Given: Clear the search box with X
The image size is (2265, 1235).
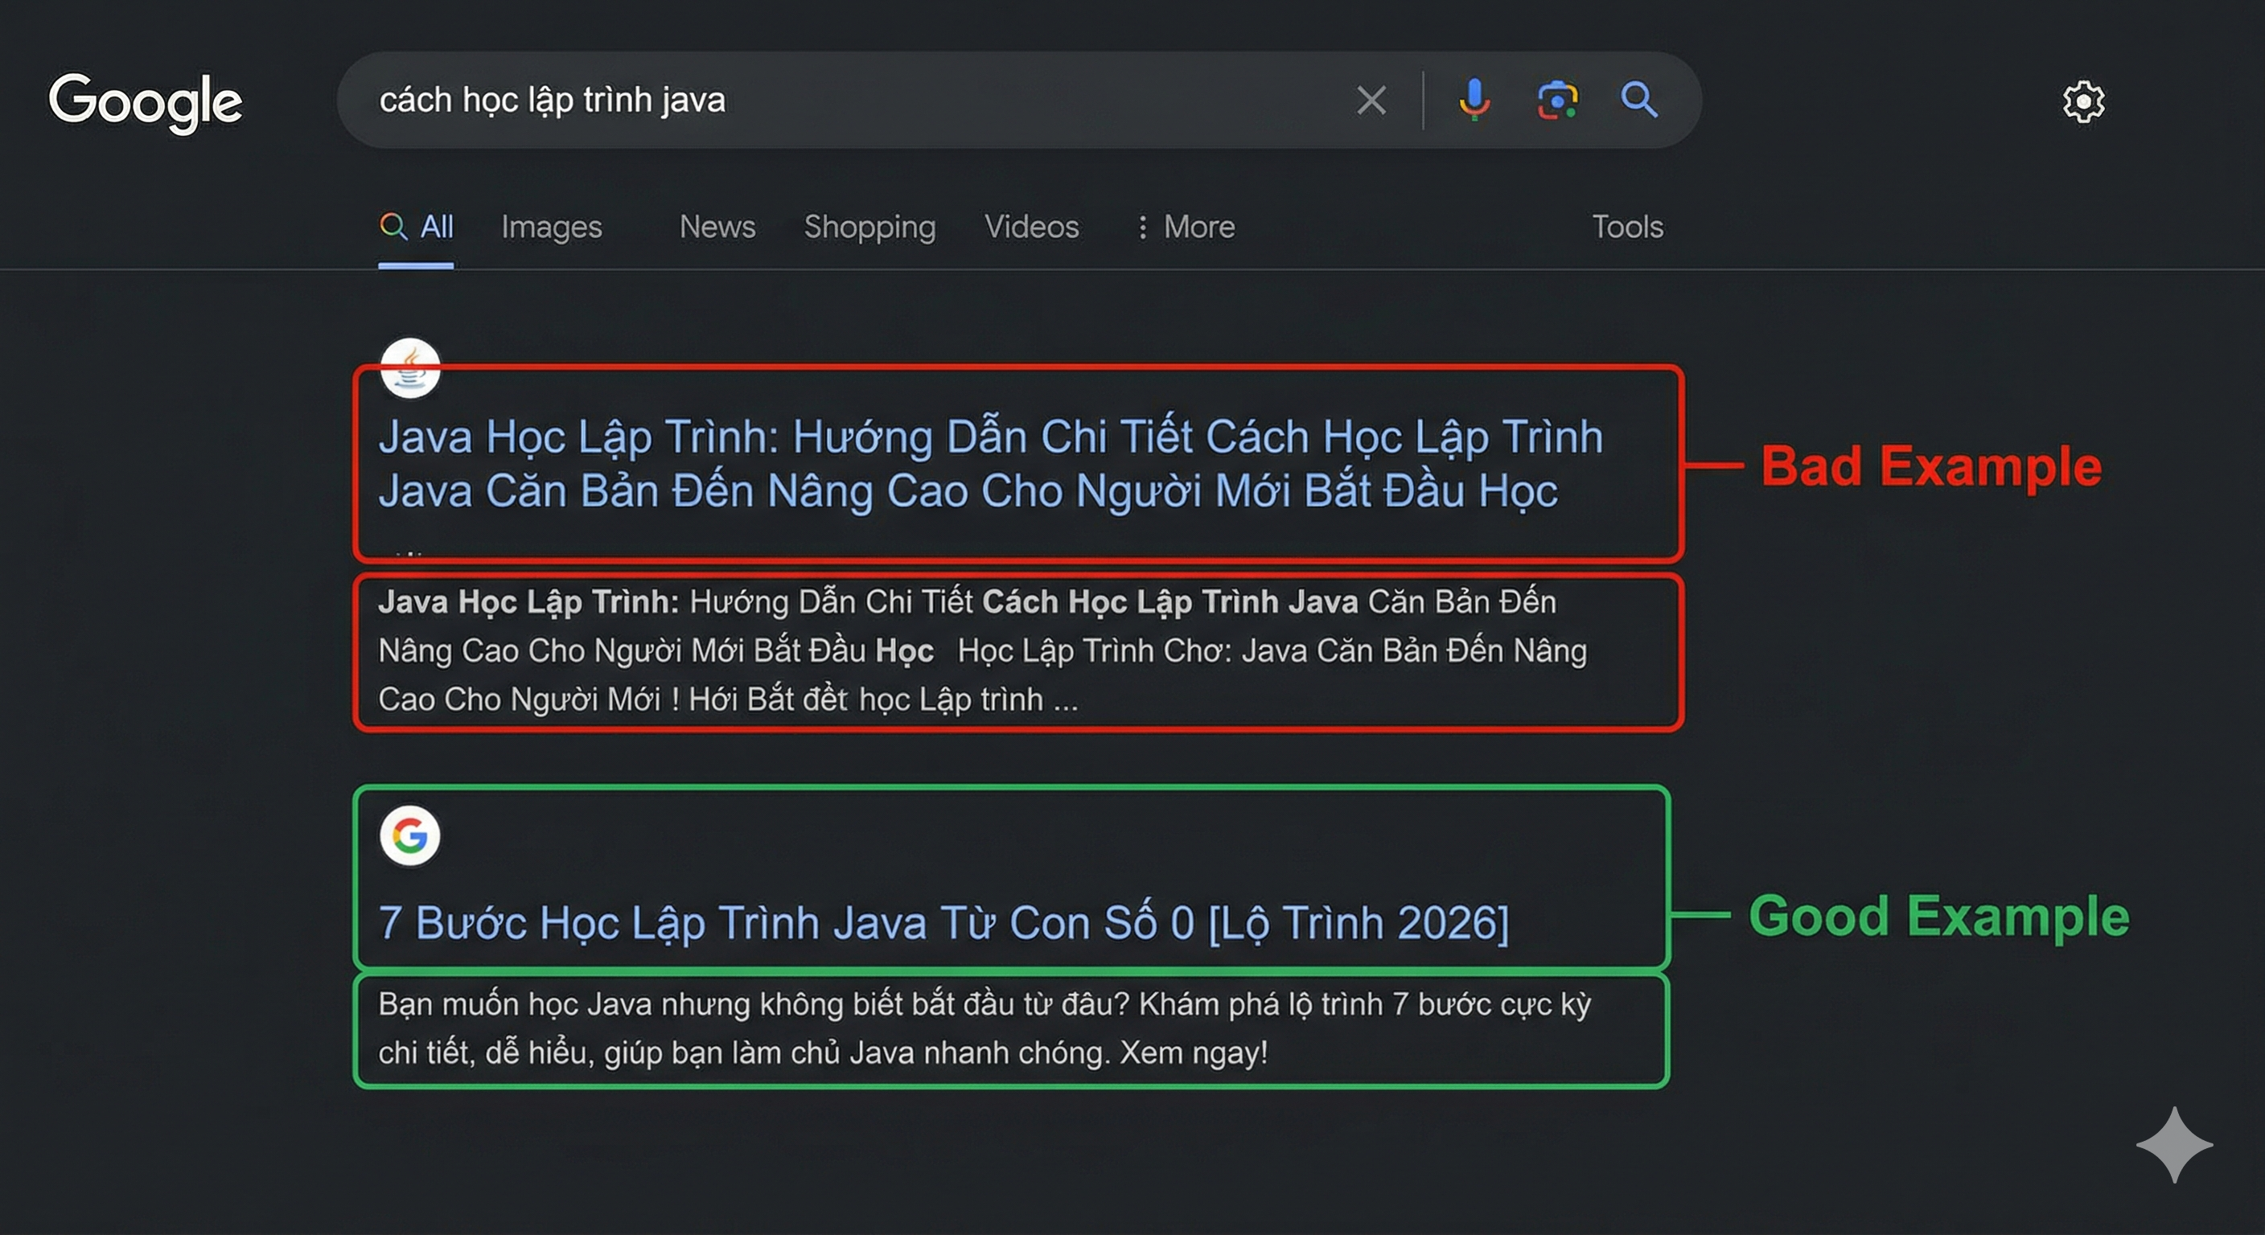Looking at the screenshot, I should coord(1371,101).
